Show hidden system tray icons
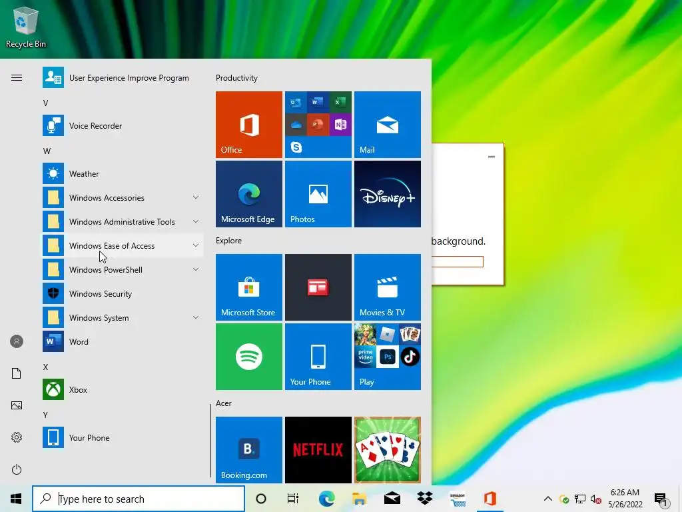Viewport: 682px width, 512px height. (548, 499)
